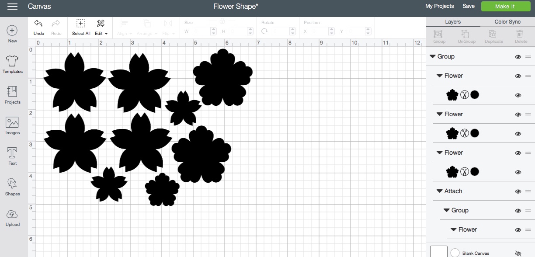Open the Shapes tool
The image size is (535, 257).
tap(12, 184)
